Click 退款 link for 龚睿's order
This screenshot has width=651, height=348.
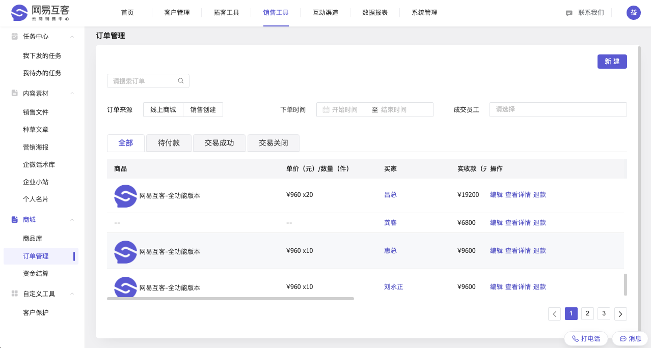(539, 223)
